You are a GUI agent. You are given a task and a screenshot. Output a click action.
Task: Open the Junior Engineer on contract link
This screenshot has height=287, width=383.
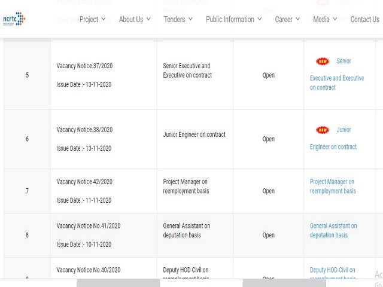pyautogui.click(x=333, y=146)
